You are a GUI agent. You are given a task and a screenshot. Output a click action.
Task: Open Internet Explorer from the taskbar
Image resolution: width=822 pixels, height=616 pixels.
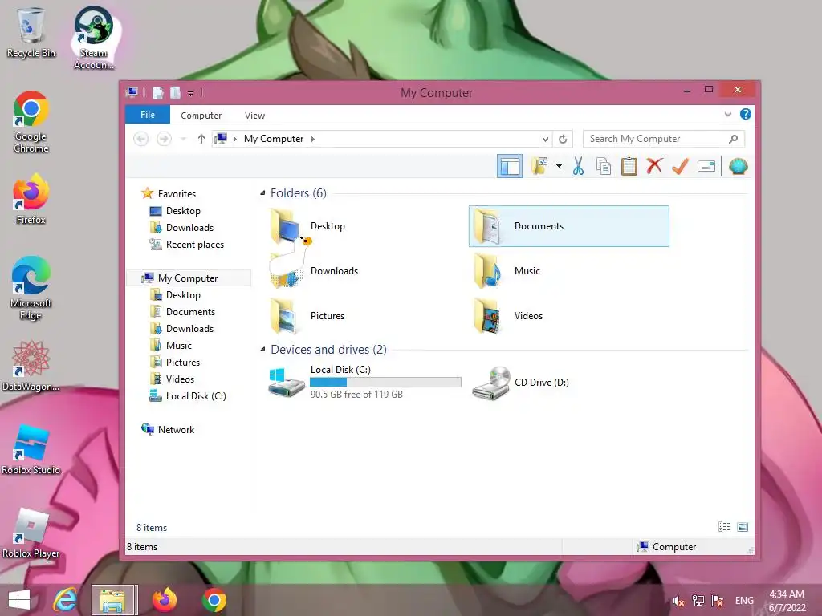click(x=65, y=600)
